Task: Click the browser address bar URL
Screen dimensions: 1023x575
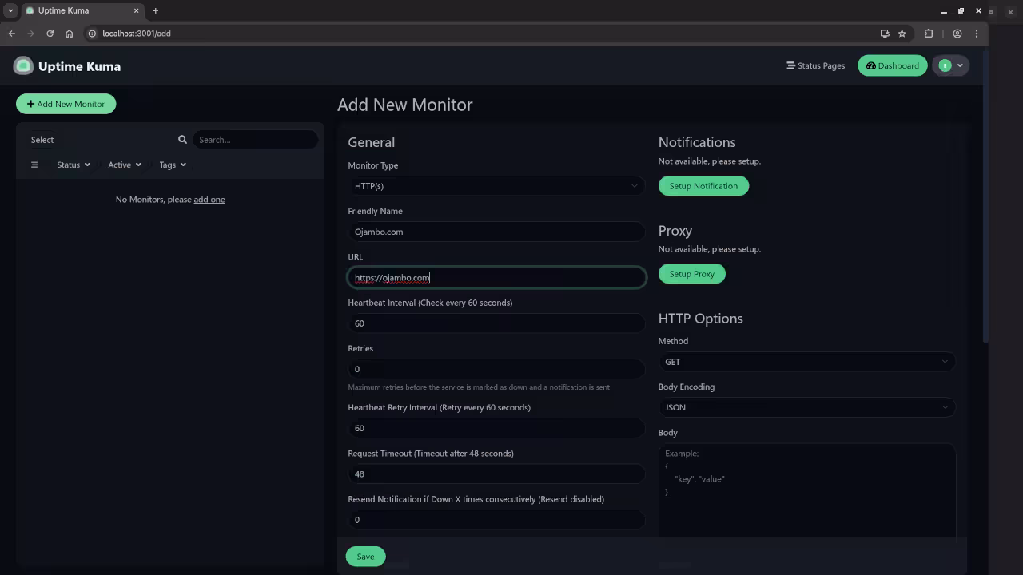Action: coord(137,34)
